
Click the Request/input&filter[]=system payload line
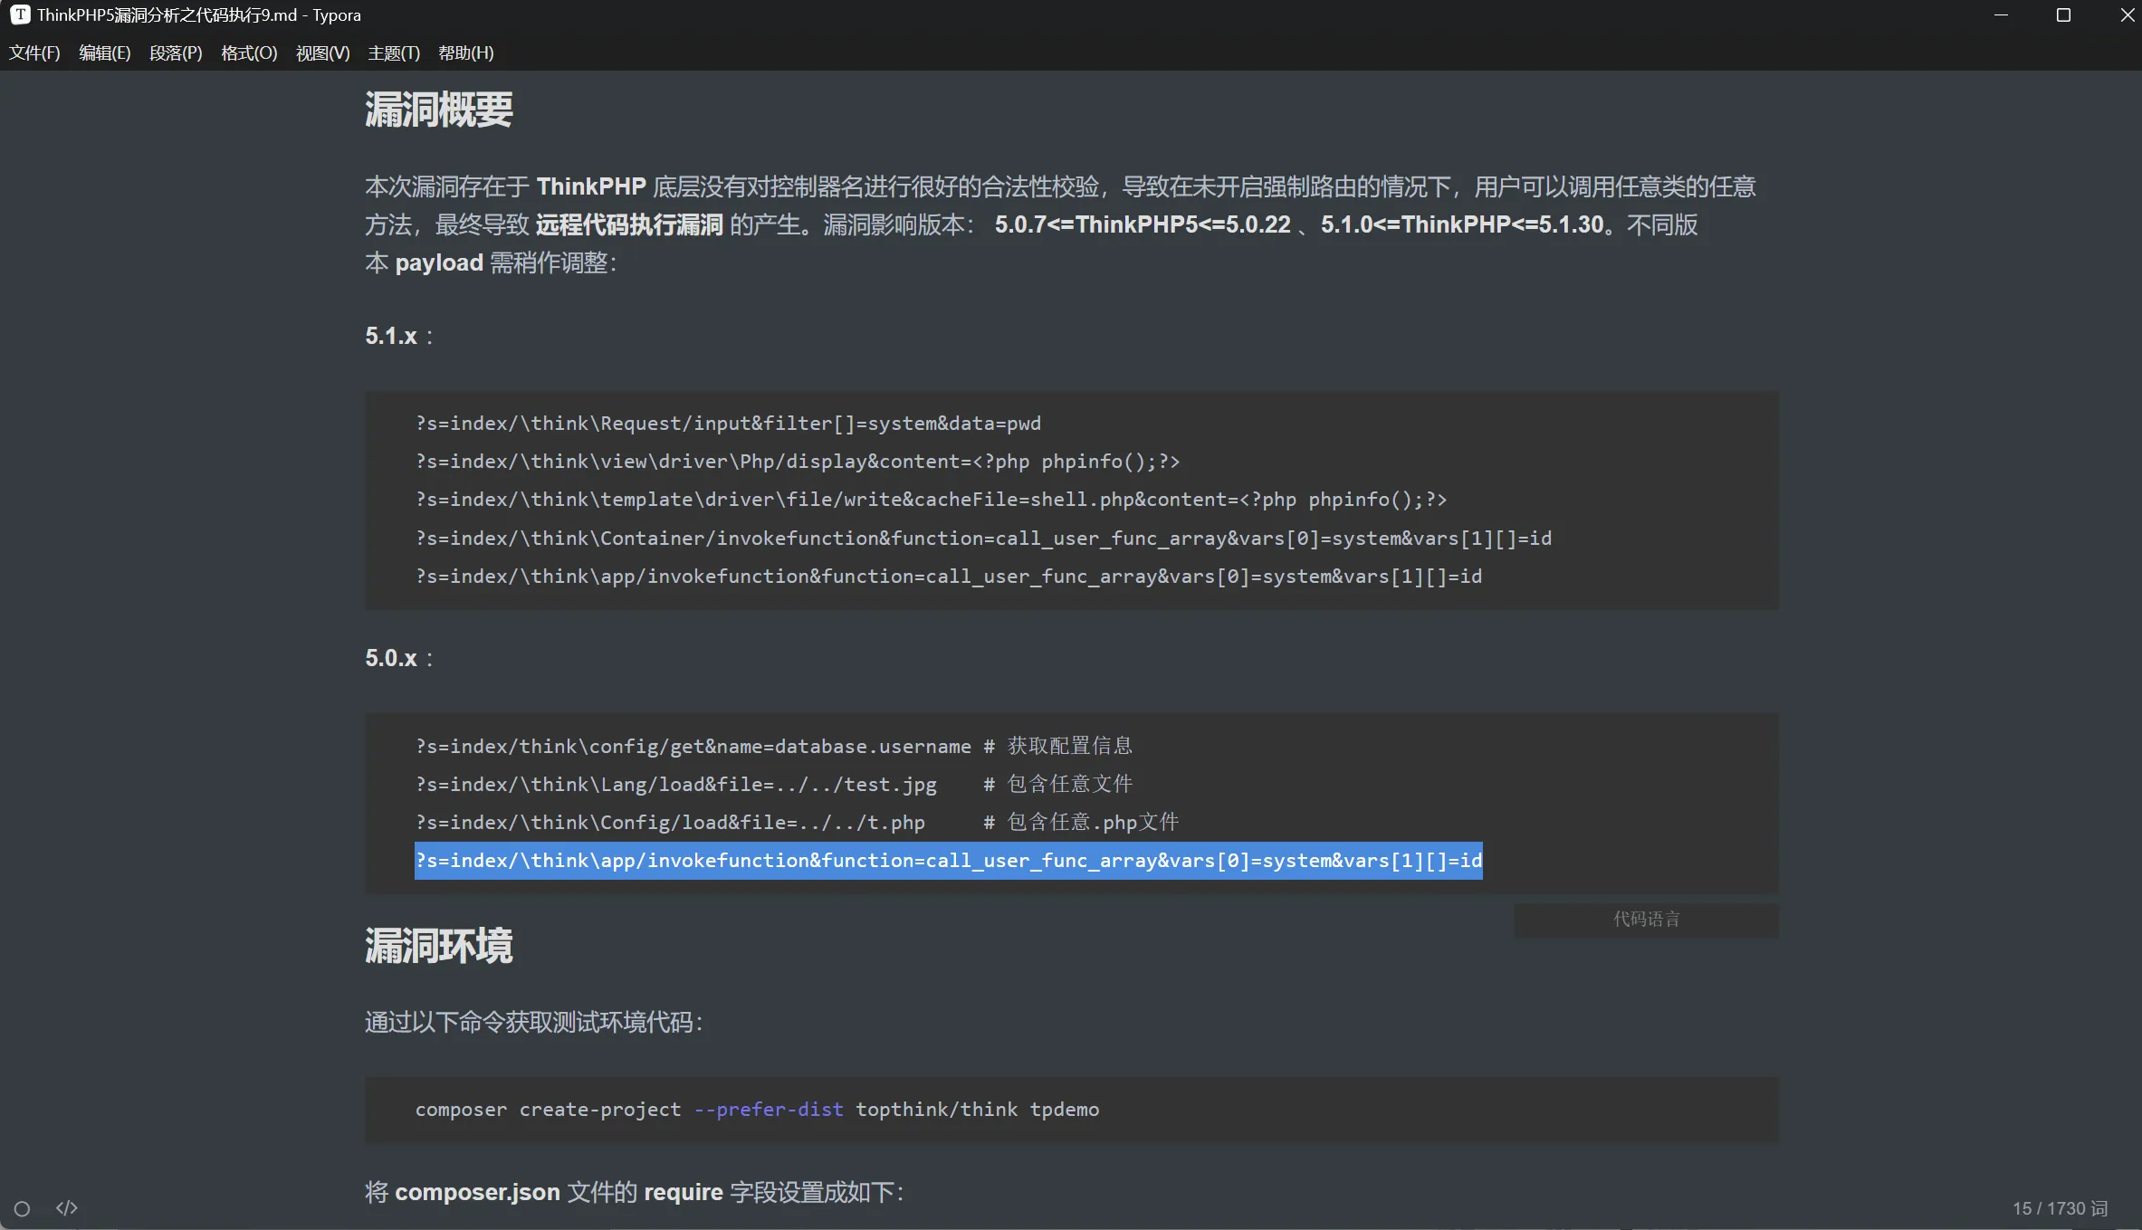tap(728, 424)
